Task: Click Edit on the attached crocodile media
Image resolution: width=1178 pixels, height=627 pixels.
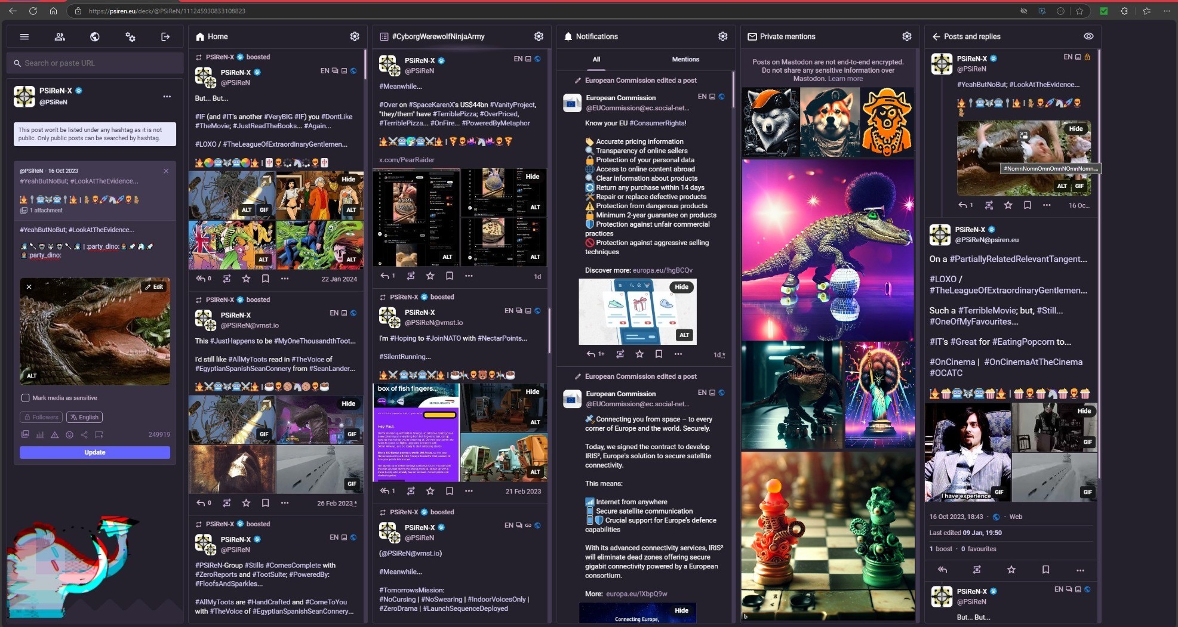Action: point(154,287)
